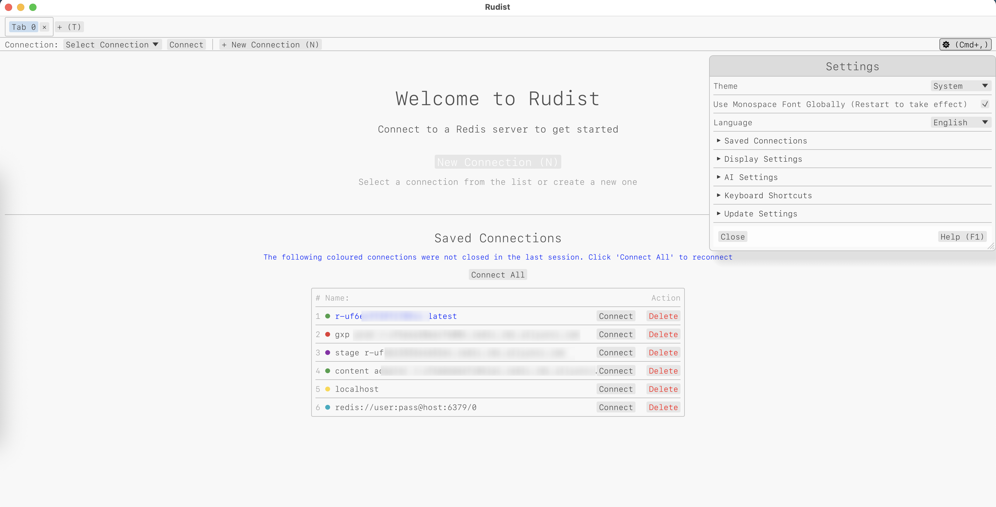Click the Settings panel resize grip corner

[x=991, y=246]
